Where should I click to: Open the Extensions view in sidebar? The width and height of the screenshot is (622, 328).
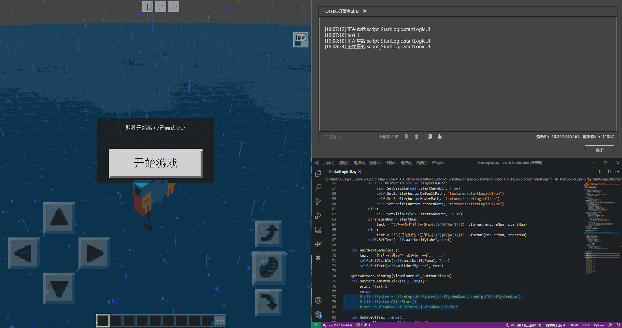click(x=318, y=244)
